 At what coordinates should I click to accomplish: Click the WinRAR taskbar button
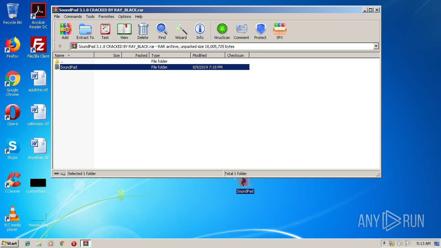click(x=85, y=244)
